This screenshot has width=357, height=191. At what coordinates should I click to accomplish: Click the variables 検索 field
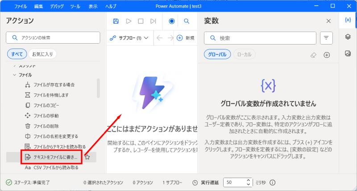pyautogui.click(x=260, y=38)
